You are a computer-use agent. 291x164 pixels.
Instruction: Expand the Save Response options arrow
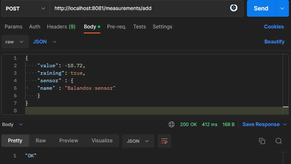coord(285,124)
